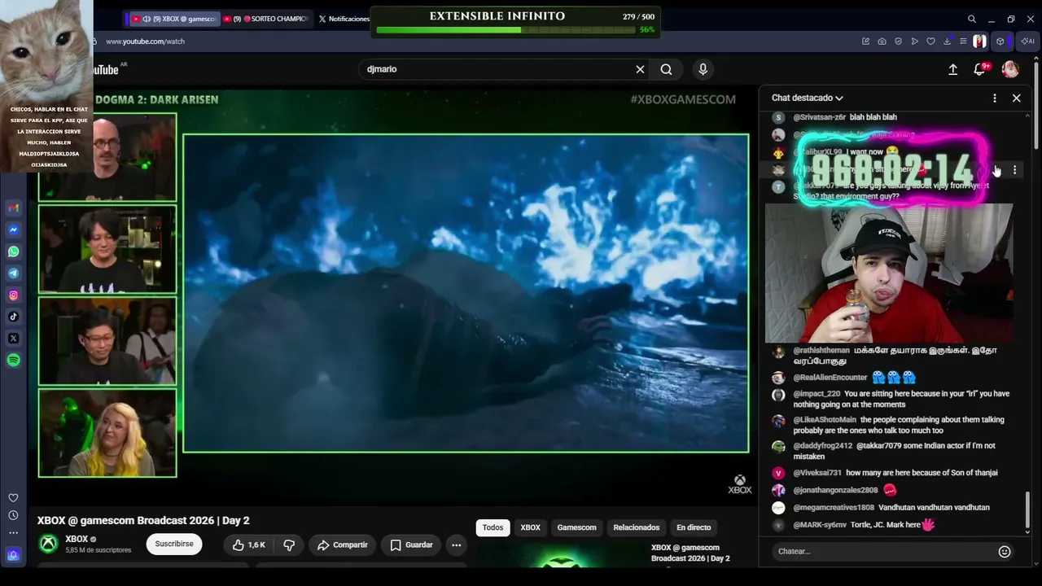Take a browser snapshot with camera icon
This screenshot has width=1042, height=586.
pos(882,42)
